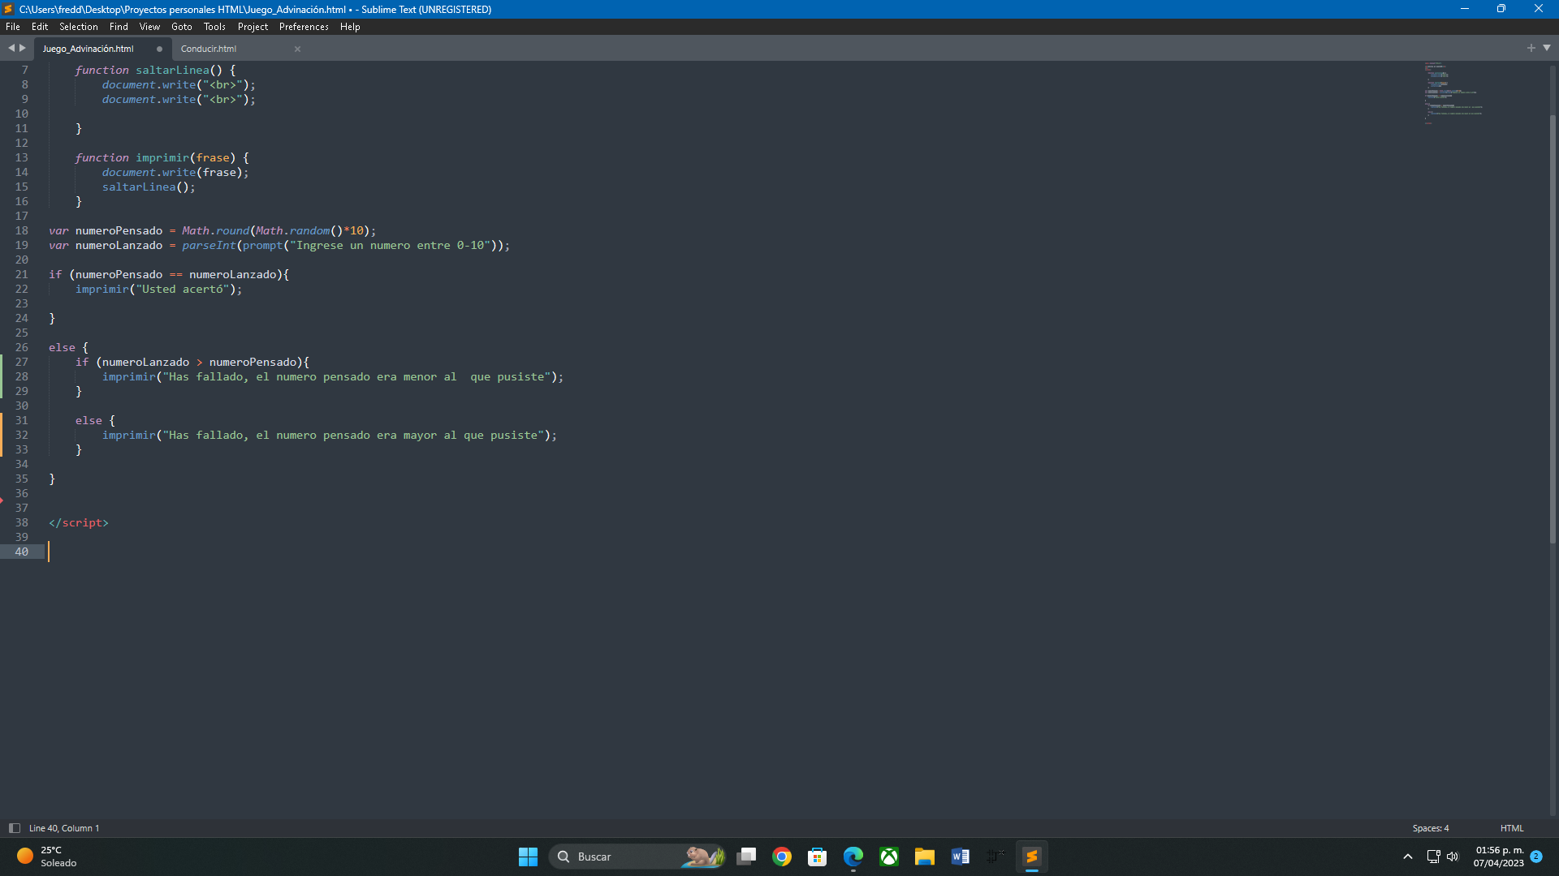Click the saltarLinea function name definition

tap(172, 70)
